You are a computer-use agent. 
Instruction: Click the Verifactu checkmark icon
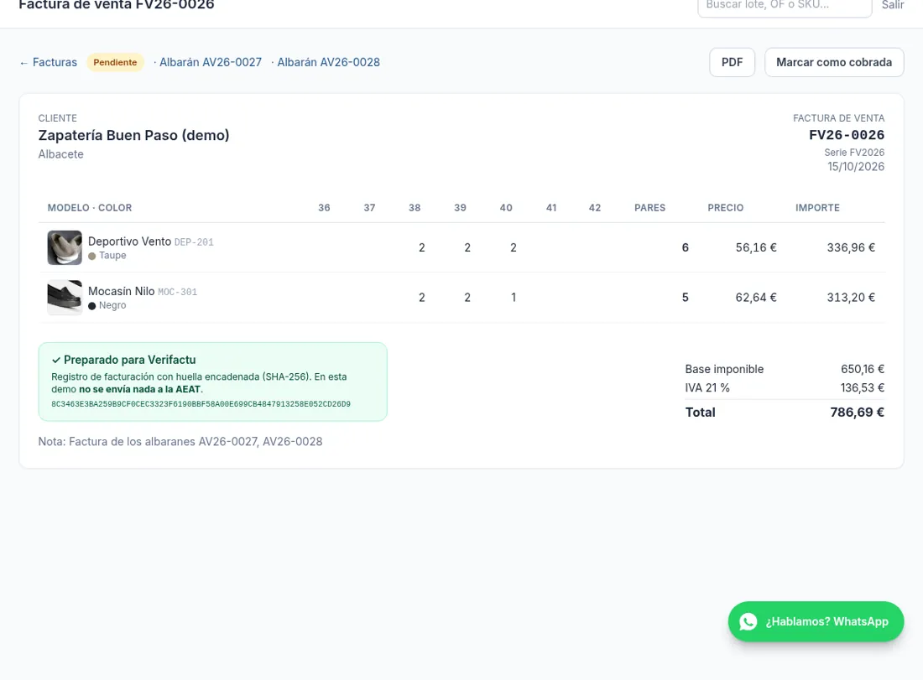[56, 360]
